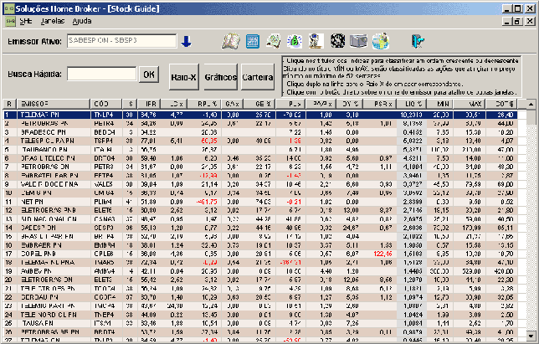Select the NET PN row
The height and width of the screenshot is (344, 539).
[x=260, y=202]
